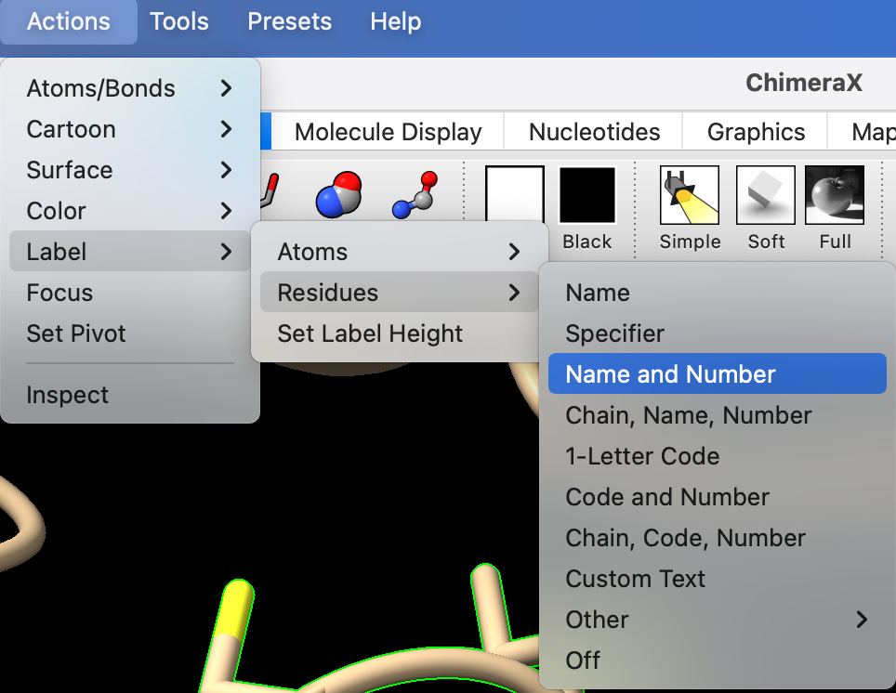Expand the Cartoon submenu
896x693 pixels.
click(x=129, y=129)
